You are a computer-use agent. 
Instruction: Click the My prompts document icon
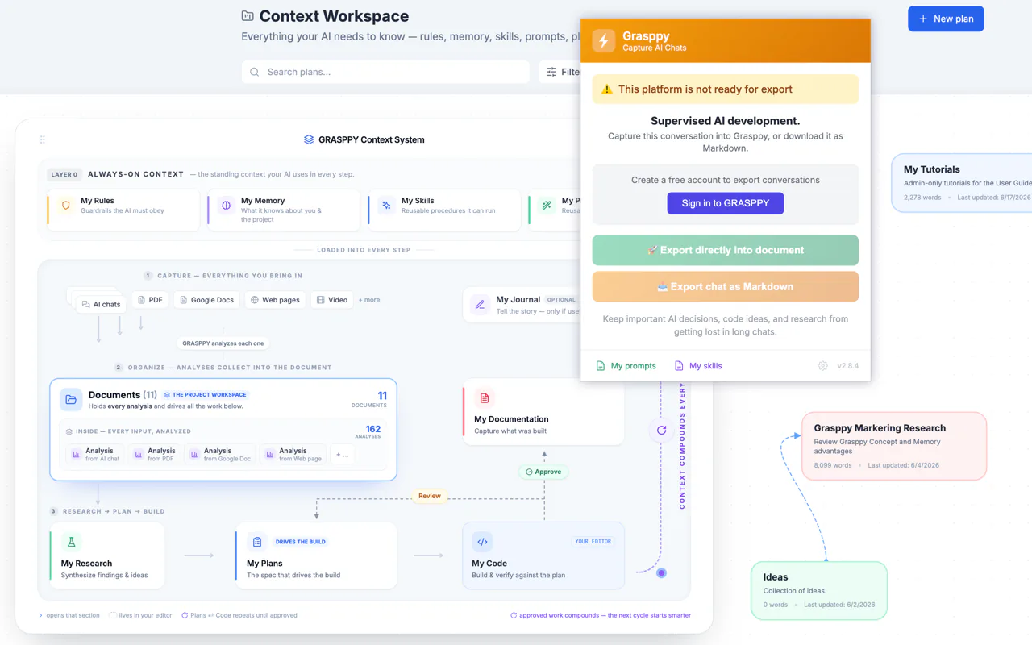tap(600, 366)
